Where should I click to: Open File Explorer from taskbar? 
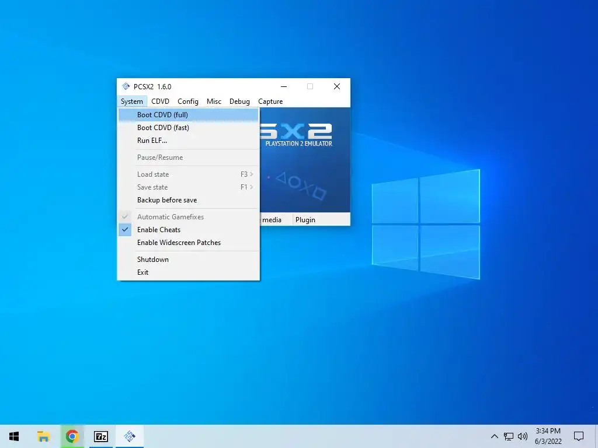point(43,436)
